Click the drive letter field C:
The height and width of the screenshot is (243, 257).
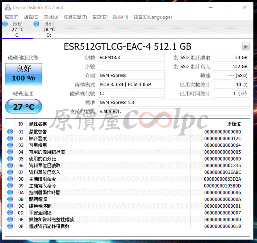coord(131,94)
